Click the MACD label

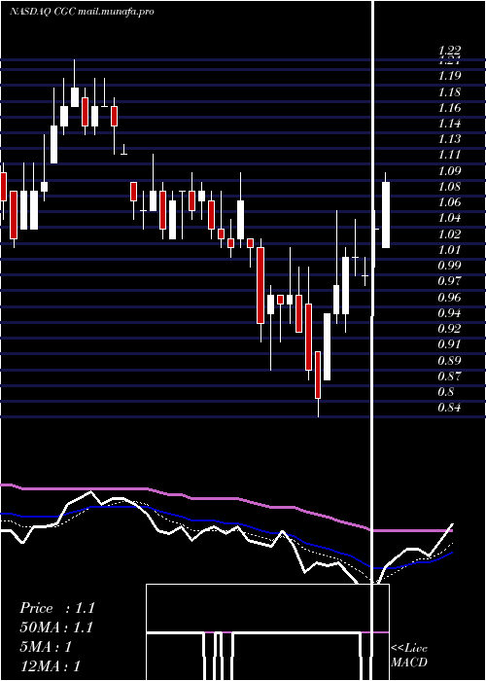[409, 663]
